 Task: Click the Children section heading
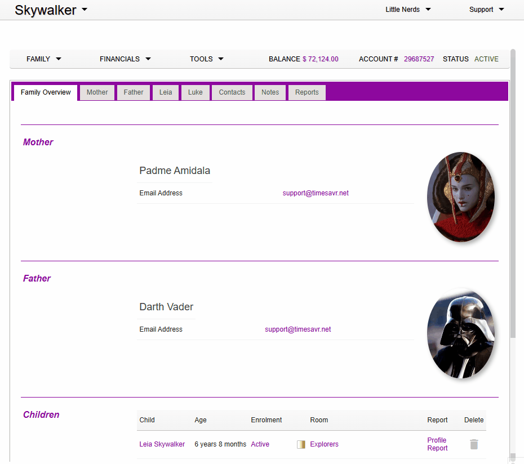point(41,415)
